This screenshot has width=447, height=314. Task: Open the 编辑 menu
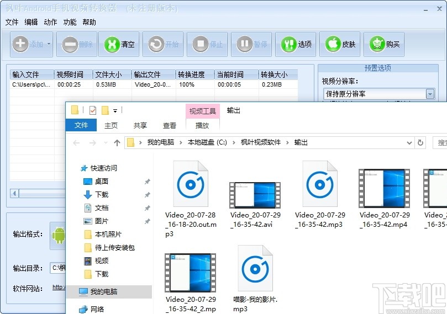pos(31,22)
